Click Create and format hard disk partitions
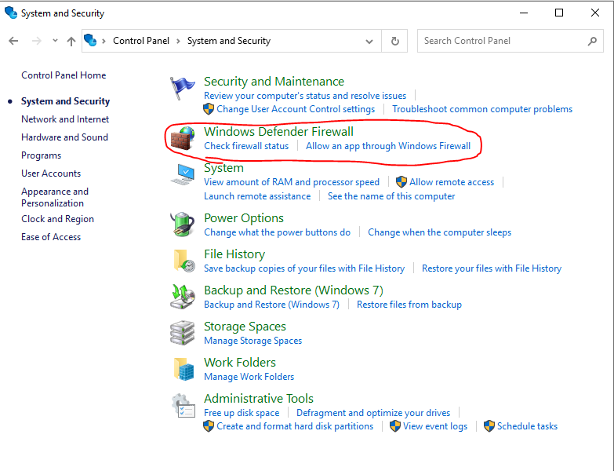Viewport: 614px width, 471px height. [x=295, y=426]
